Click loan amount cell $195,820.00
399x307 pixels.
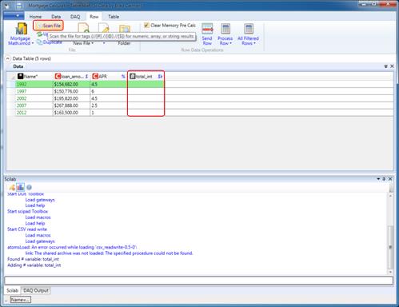click(72, 98)
